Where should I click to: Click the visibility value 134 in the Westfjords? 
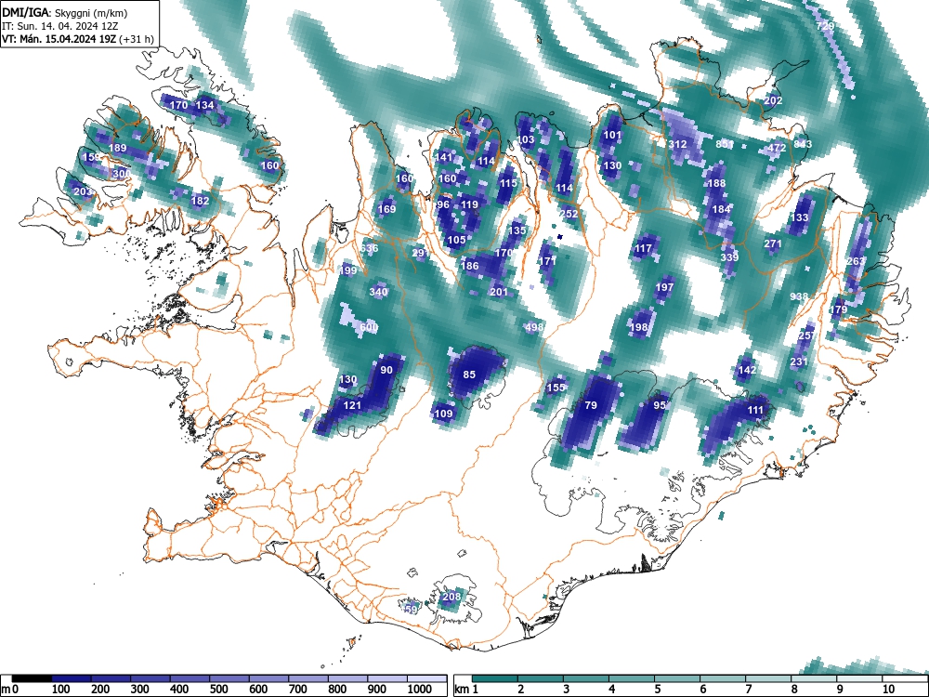point(204,105)
